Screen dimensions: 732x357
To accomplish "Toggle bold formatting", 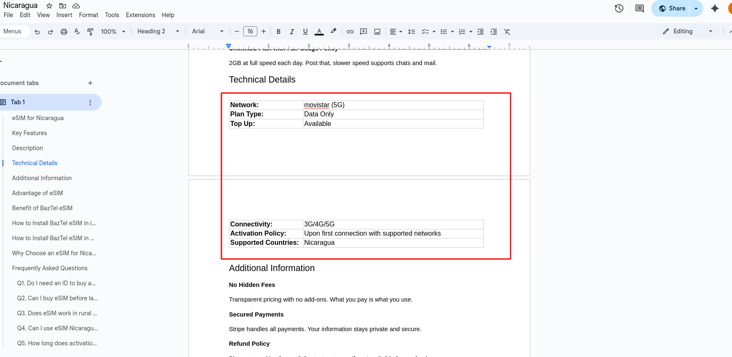I will pyautogui.click(x=279, y=32).
